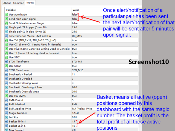Viewport: 175px width, 131px height.
Task: Edit the Magic Number value 12345
Action: [x=75, y=113]
